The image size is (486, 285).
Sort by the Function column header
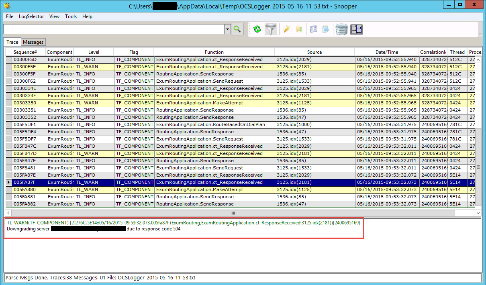point(214,52)
